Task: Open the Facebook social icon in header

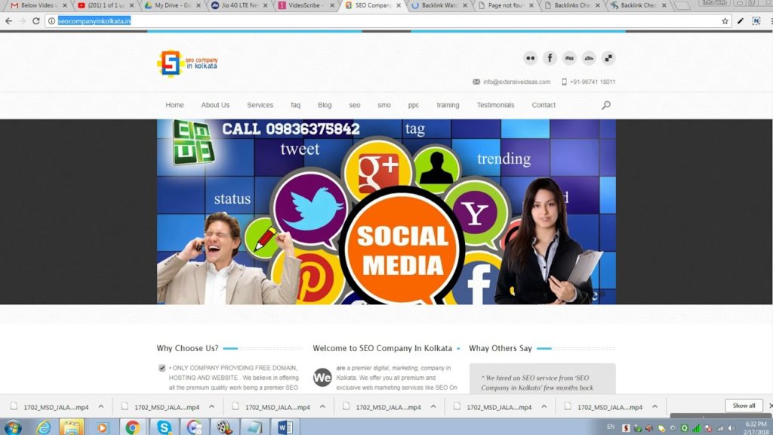Action: click(x=550, y=57)
